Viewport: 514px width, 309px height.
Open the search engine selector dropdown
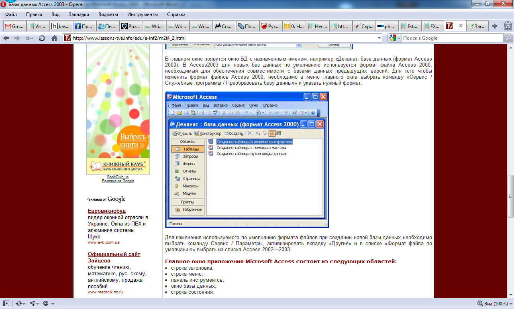[x=395, y=38]
